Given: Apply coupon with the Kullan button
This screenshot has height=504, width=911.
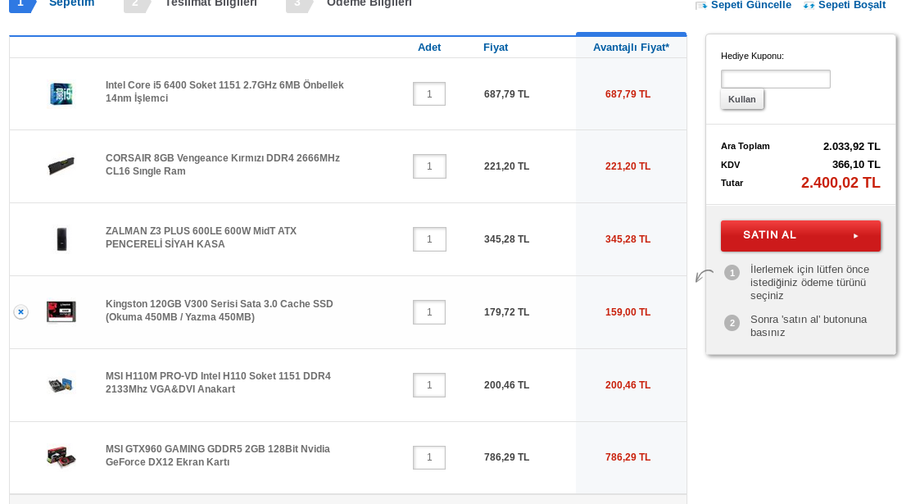Looking at the screenshot, I should pos(742,99).
